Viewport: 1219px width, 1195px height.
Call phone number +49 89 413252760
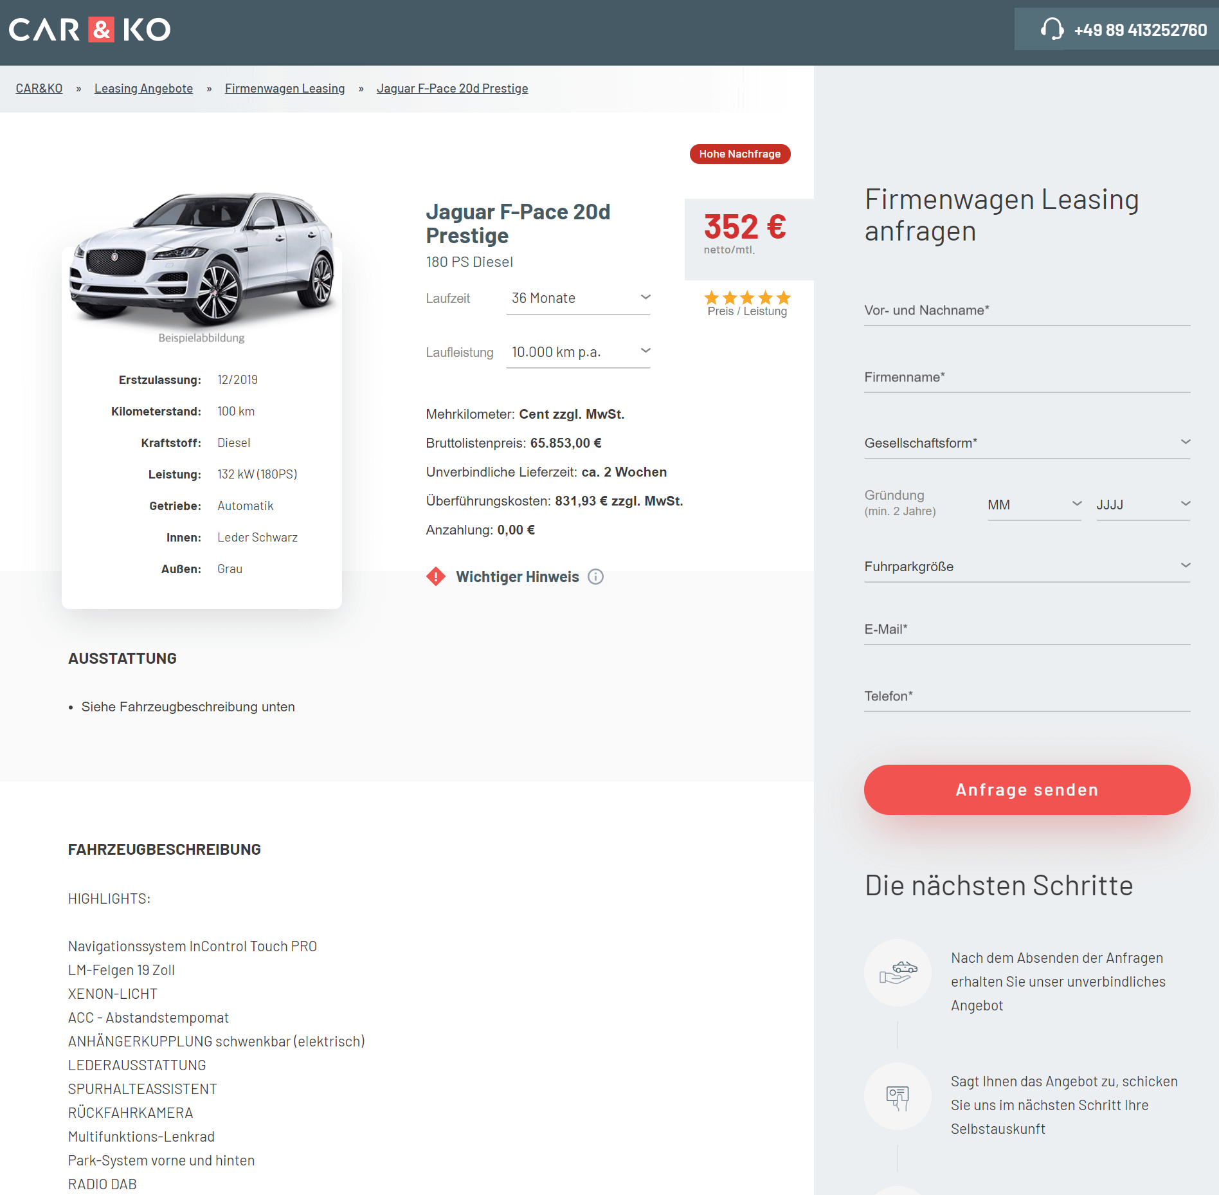(1141, 30)
